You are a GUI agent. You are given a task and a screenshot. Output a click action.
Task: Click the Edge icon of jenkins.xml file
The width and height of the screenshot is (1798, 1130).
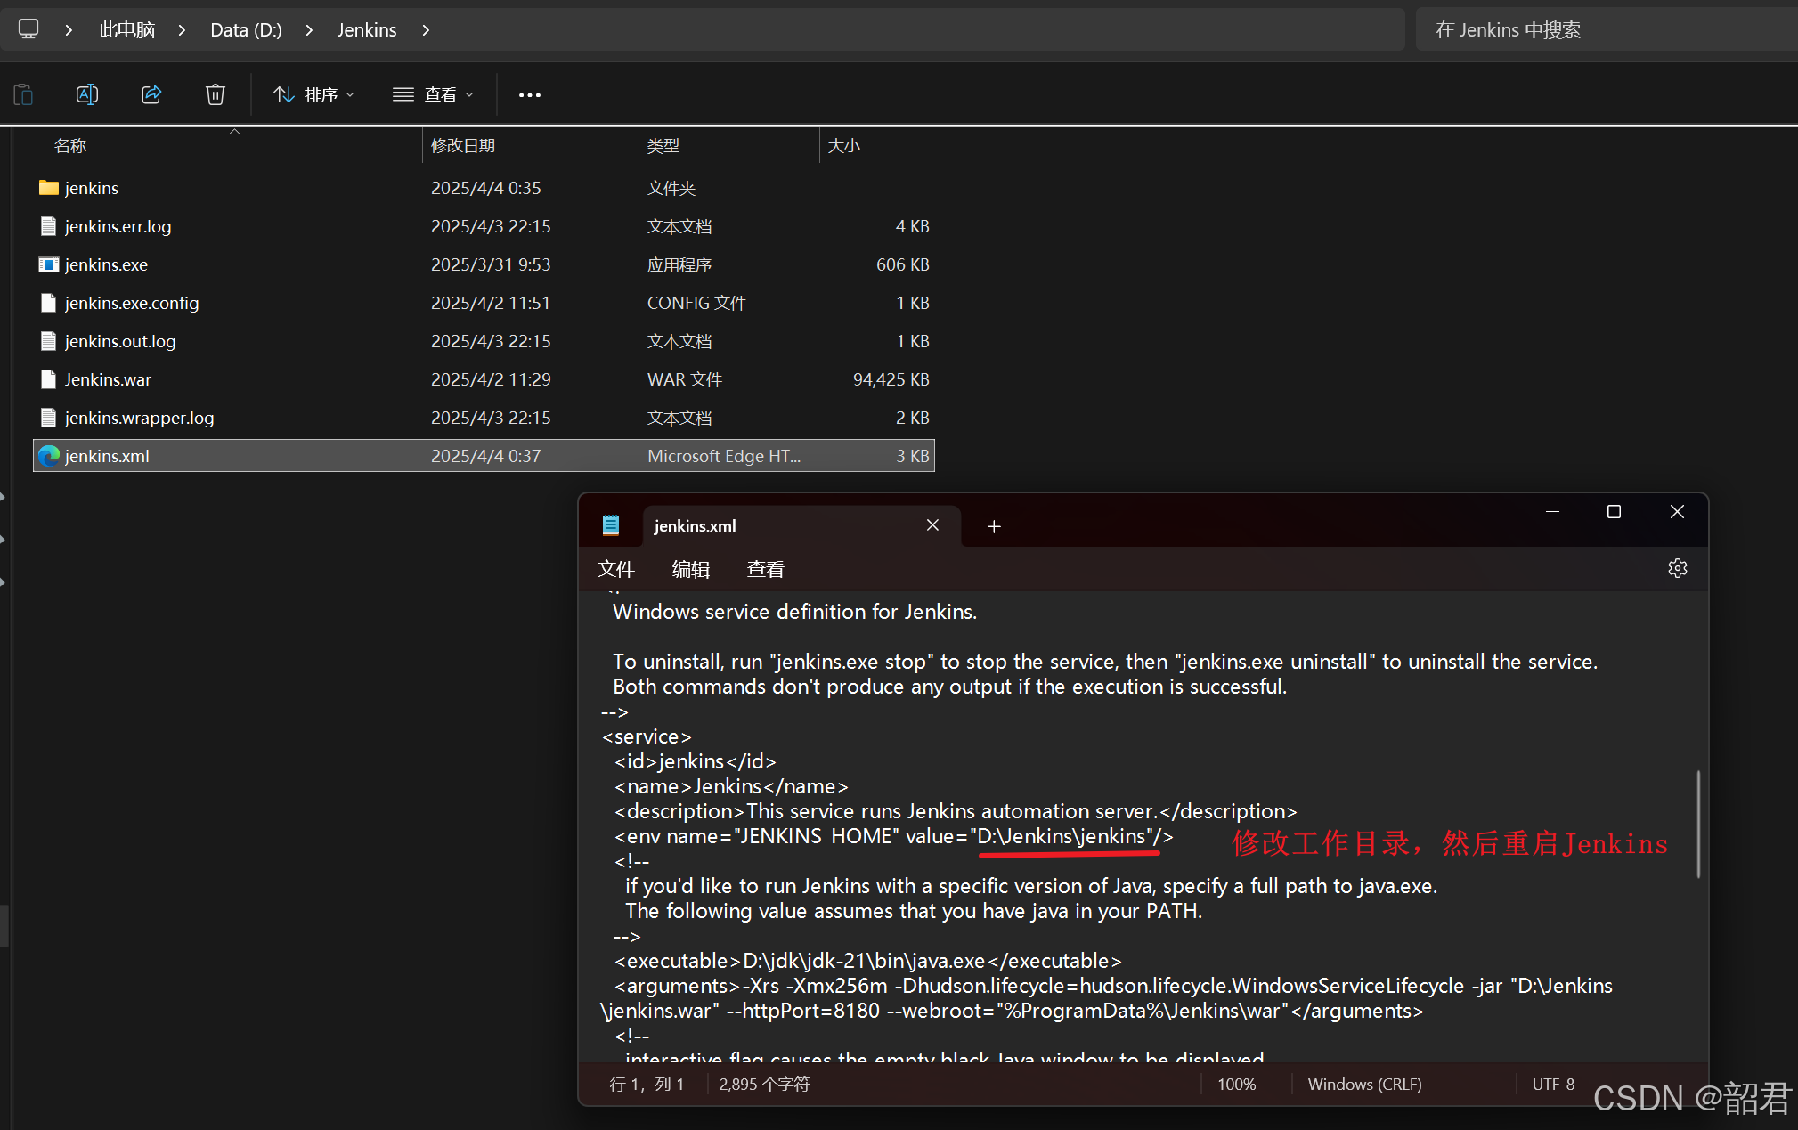[x=49, y=456]
